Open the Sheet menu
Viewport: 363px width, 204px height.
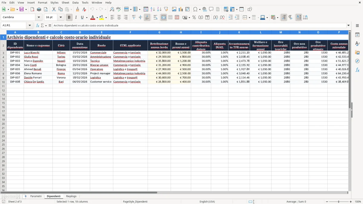click(x=65, y=2)
